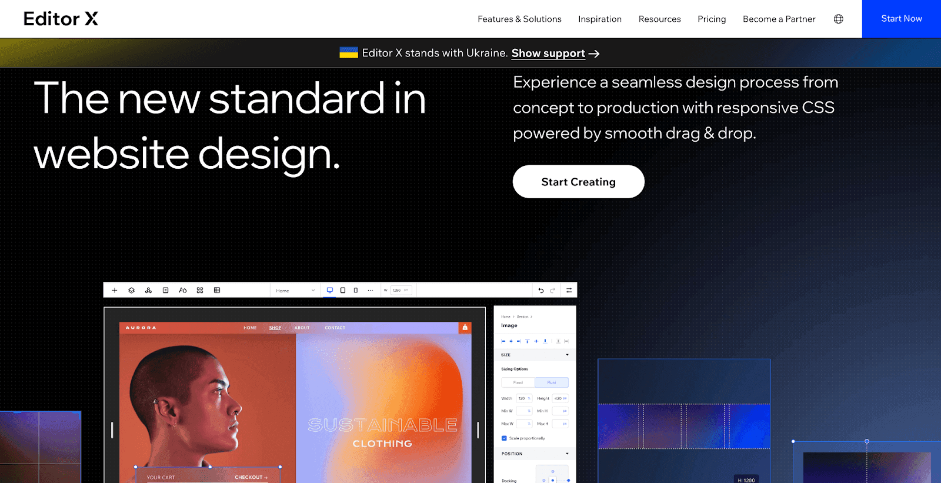Collapse the SIZE section

point(567,355)
